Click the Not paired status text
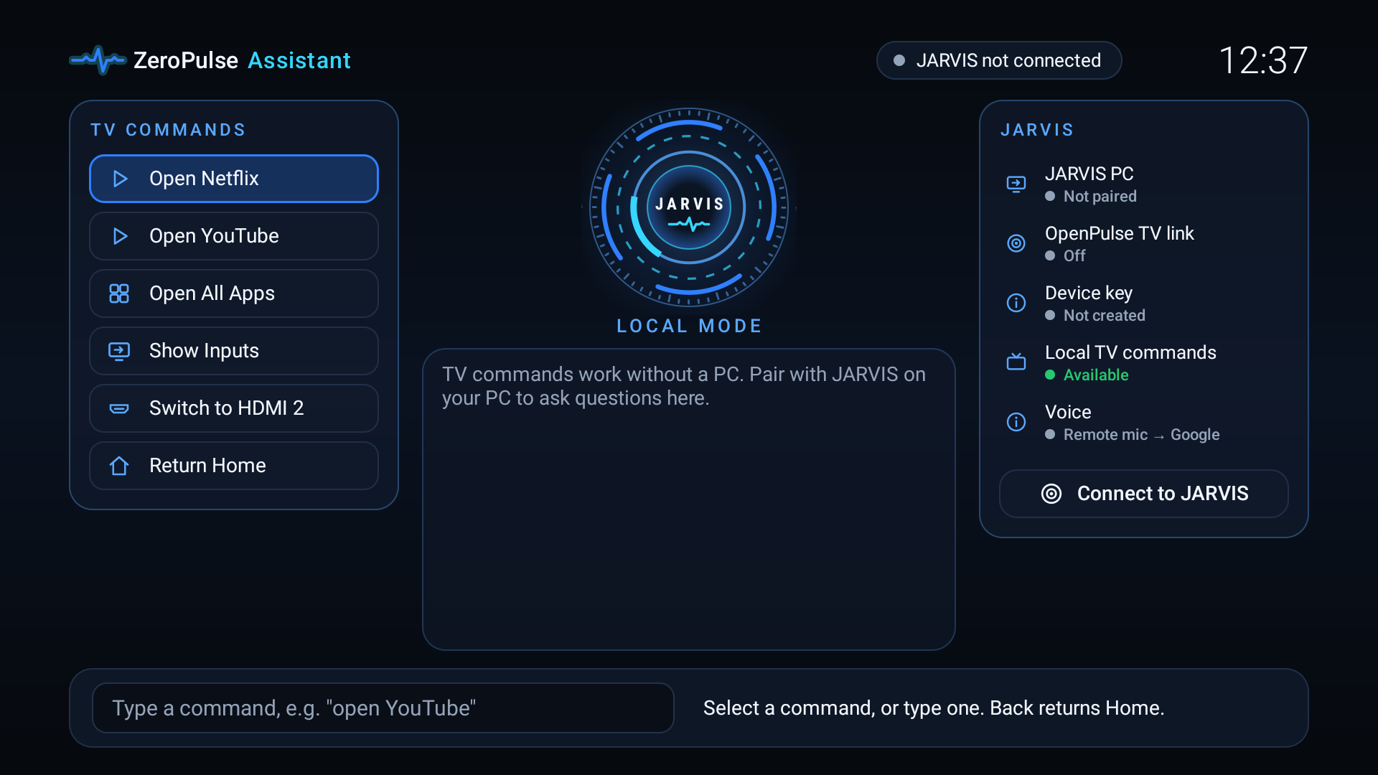Screen dimensions: 1378x775 [x=1100, y=197]
